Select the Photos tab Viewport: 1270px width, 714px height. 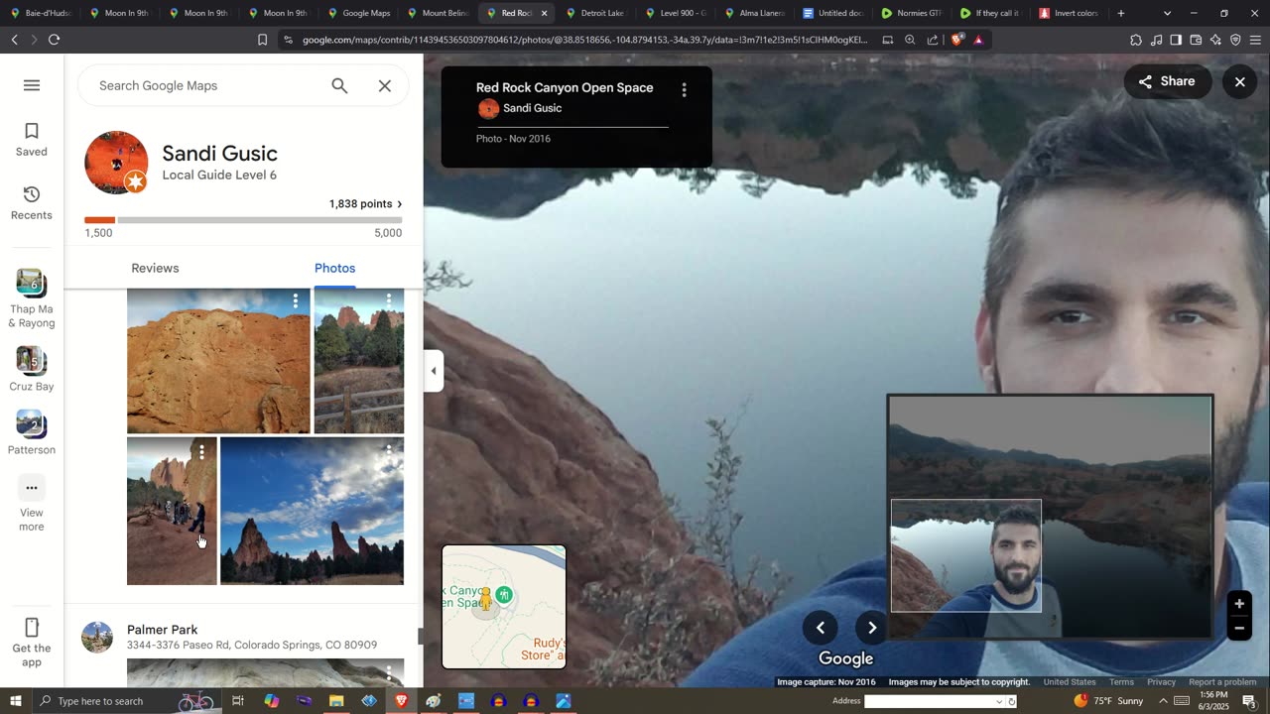(x=334, y=268)
